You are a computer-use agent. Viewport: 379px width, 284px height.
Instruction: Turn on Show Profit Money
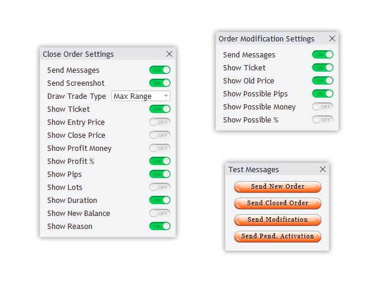click(x=160, y=149)
